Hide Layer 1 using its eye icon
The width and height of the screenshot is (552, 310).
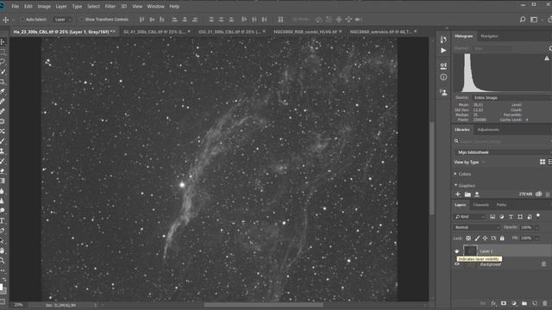tap(457, 251)
